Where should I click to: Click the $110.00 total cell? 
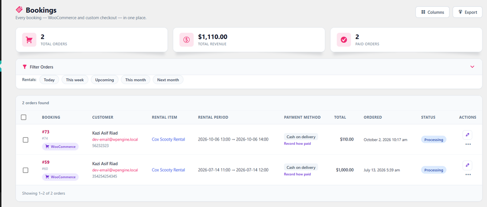click(347, 140)
